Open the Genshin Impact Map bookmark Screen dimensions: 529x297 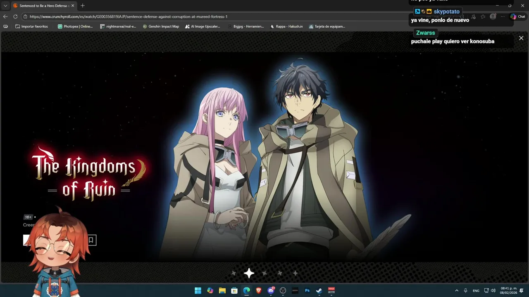click(x=161, y=26)
